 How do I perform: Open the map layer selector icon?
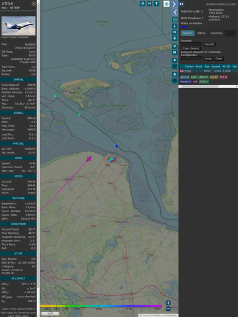166,3
